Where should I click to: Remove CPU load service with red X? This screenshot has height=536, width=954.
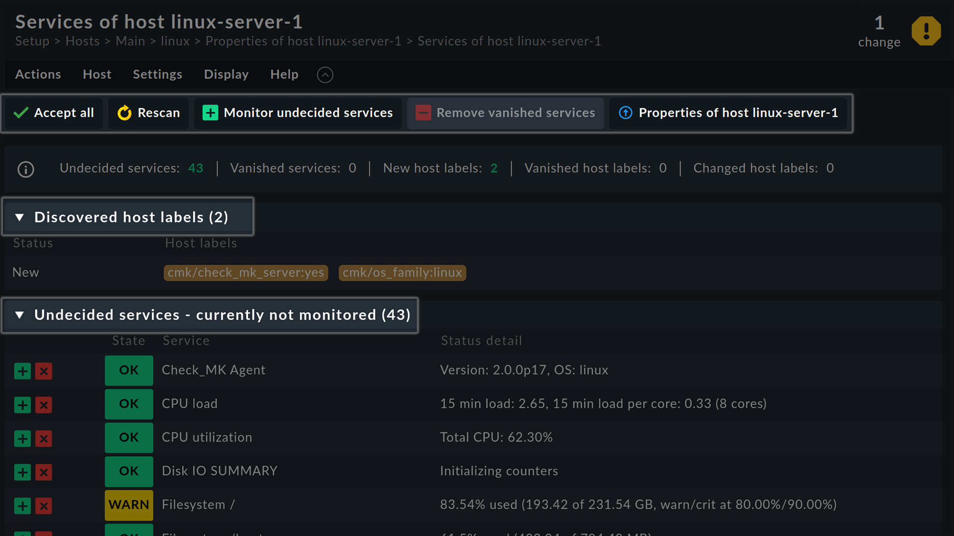(x=44, y=404)
